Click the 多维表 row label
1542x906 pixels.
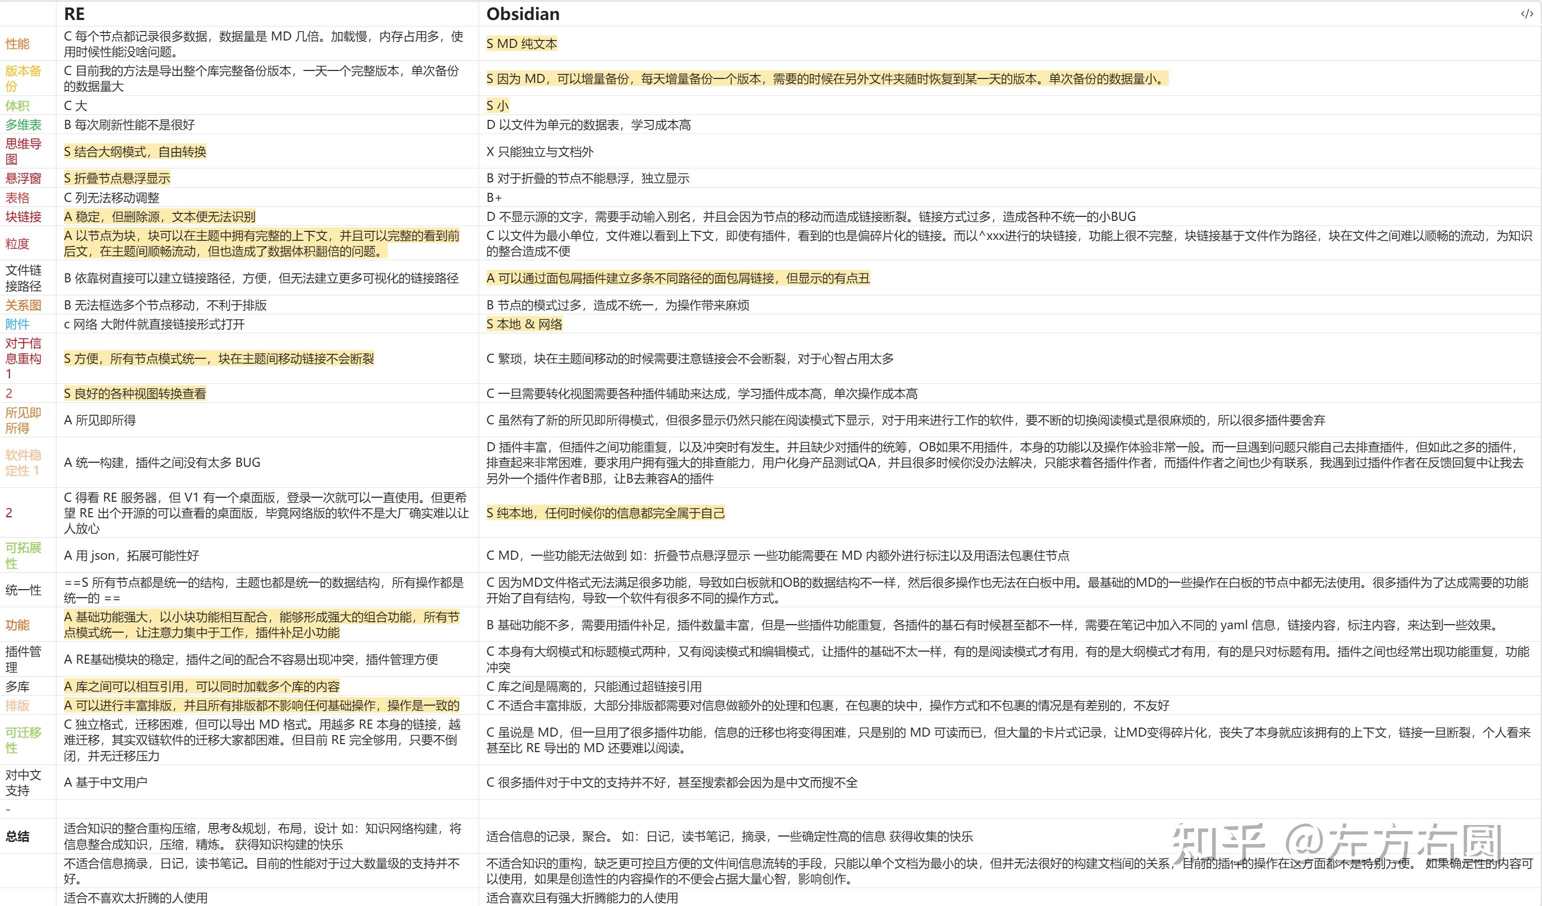[23, 124]
